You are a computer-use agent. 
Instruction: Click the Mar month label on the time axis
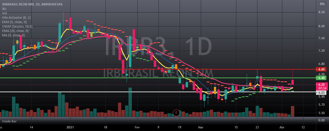pos(201,128)
